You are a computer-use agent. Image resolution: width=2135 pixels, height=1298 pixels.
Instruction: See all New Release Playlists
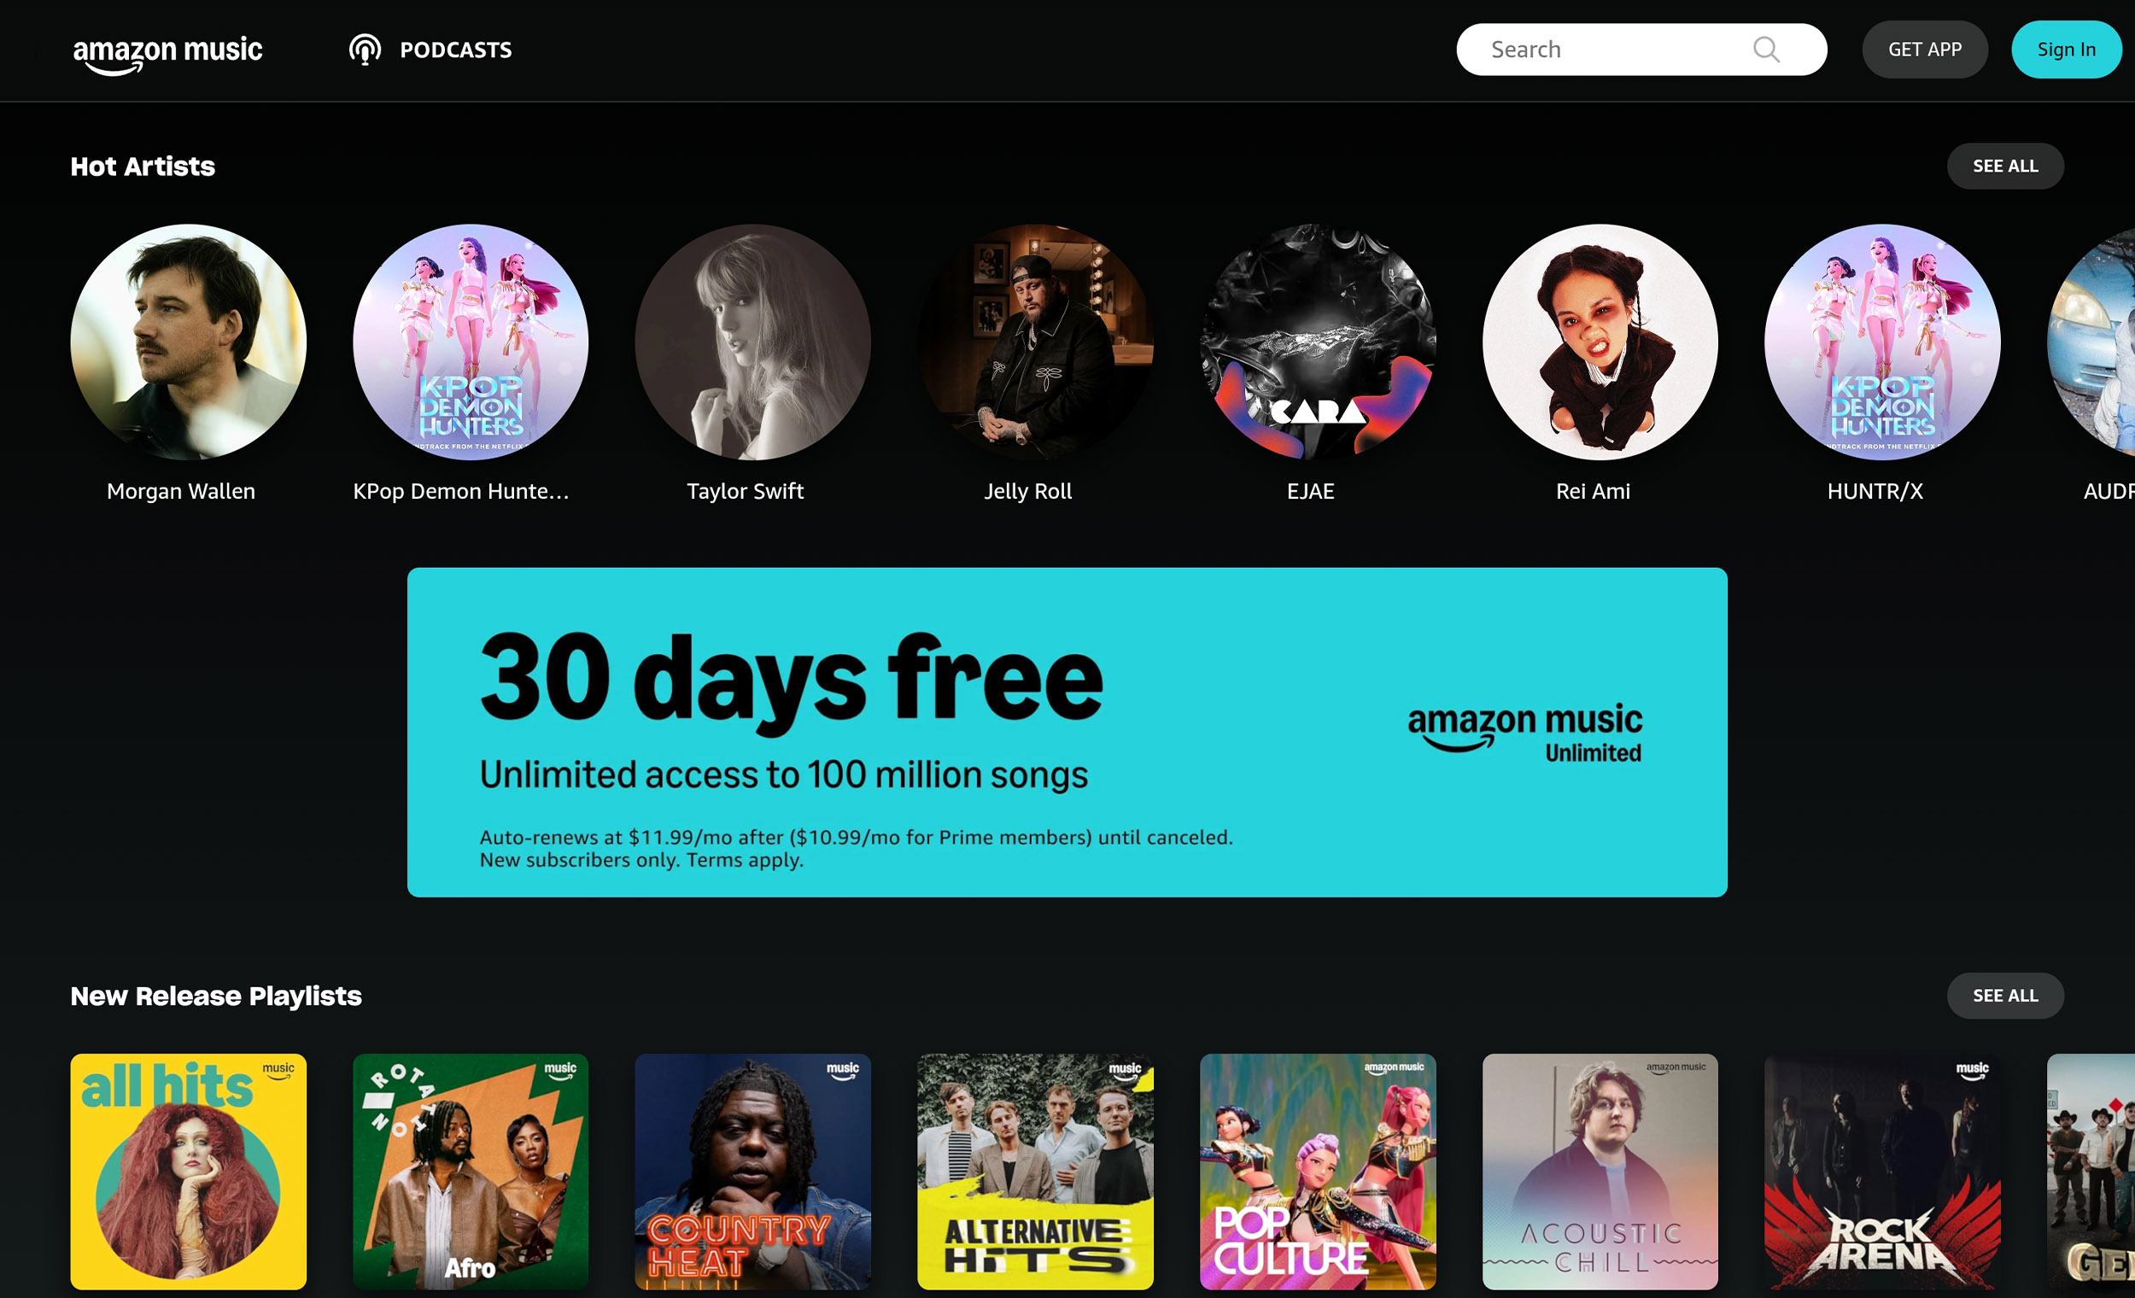click(x=2004, y=996)
